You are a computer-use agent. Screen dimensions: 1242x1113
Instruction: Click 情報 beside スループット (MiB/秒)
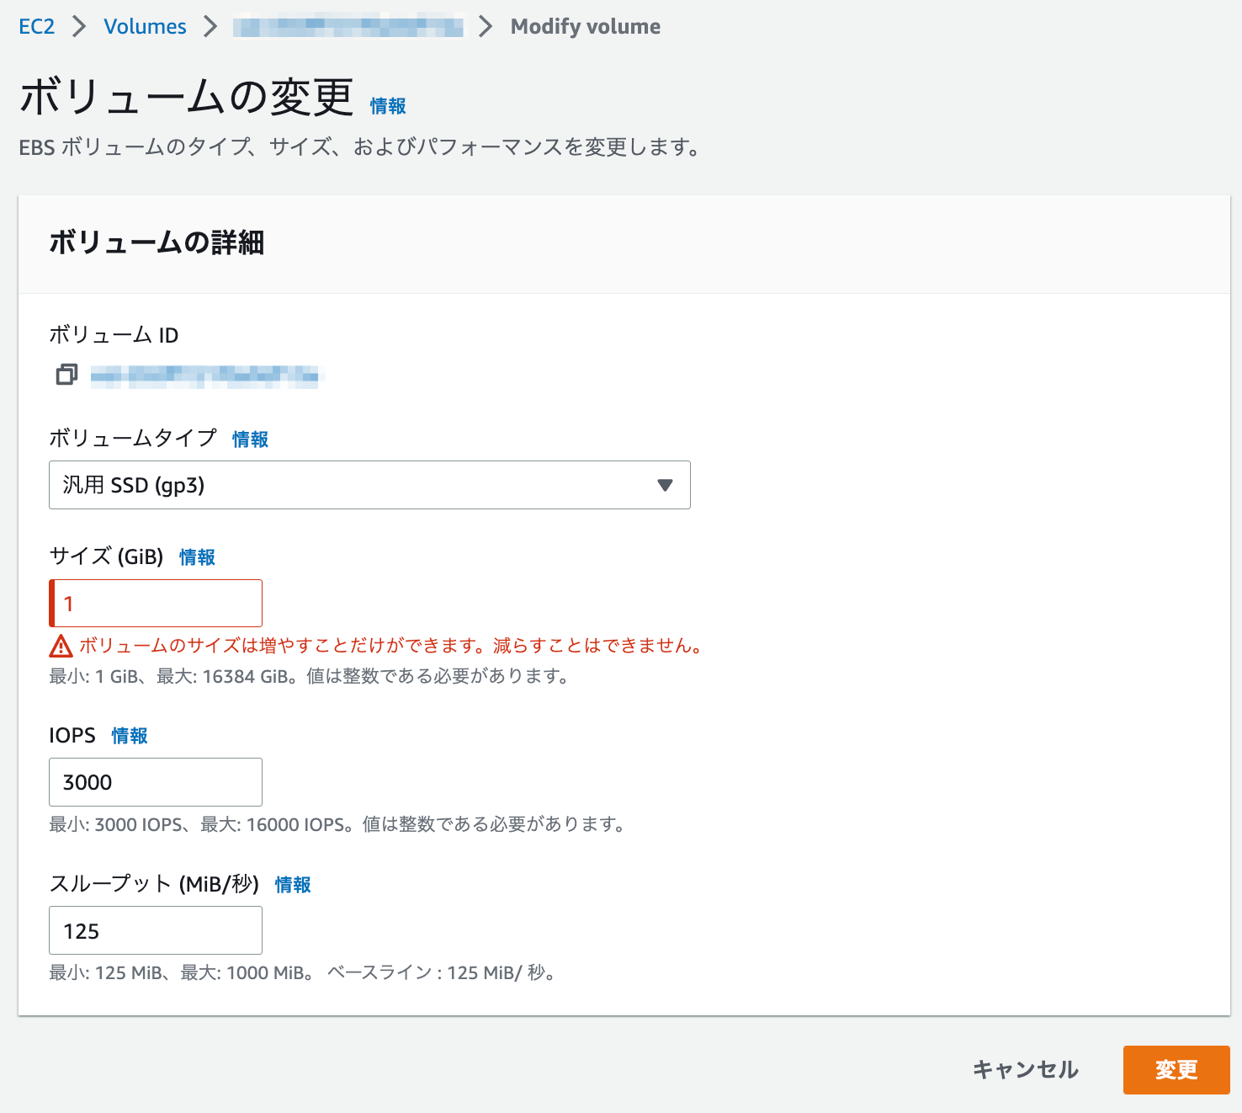tap(292, 885)
